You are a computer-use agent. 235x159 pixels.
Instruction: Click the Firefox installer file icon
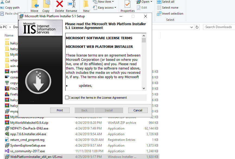(7, 94)
